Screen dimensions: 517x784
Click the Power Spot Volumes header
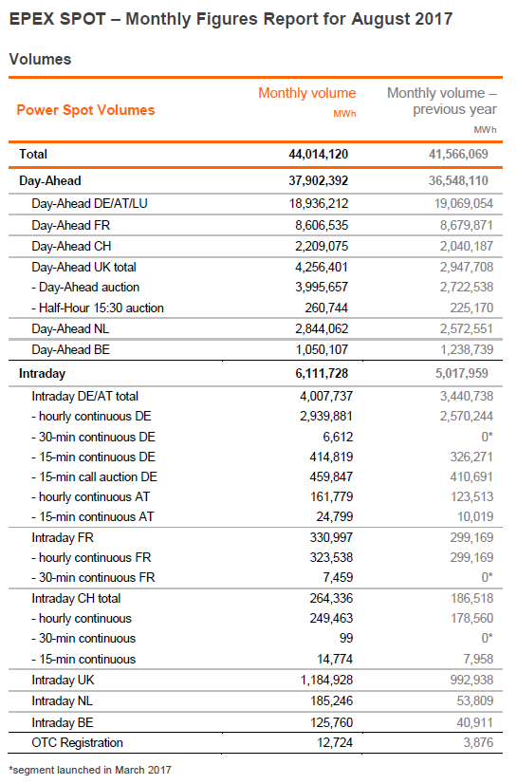pos(86,110)
